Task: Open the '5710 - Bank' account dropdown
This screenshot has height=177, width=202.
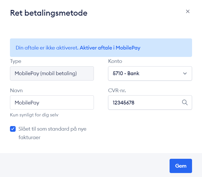Action: (150, 73)
